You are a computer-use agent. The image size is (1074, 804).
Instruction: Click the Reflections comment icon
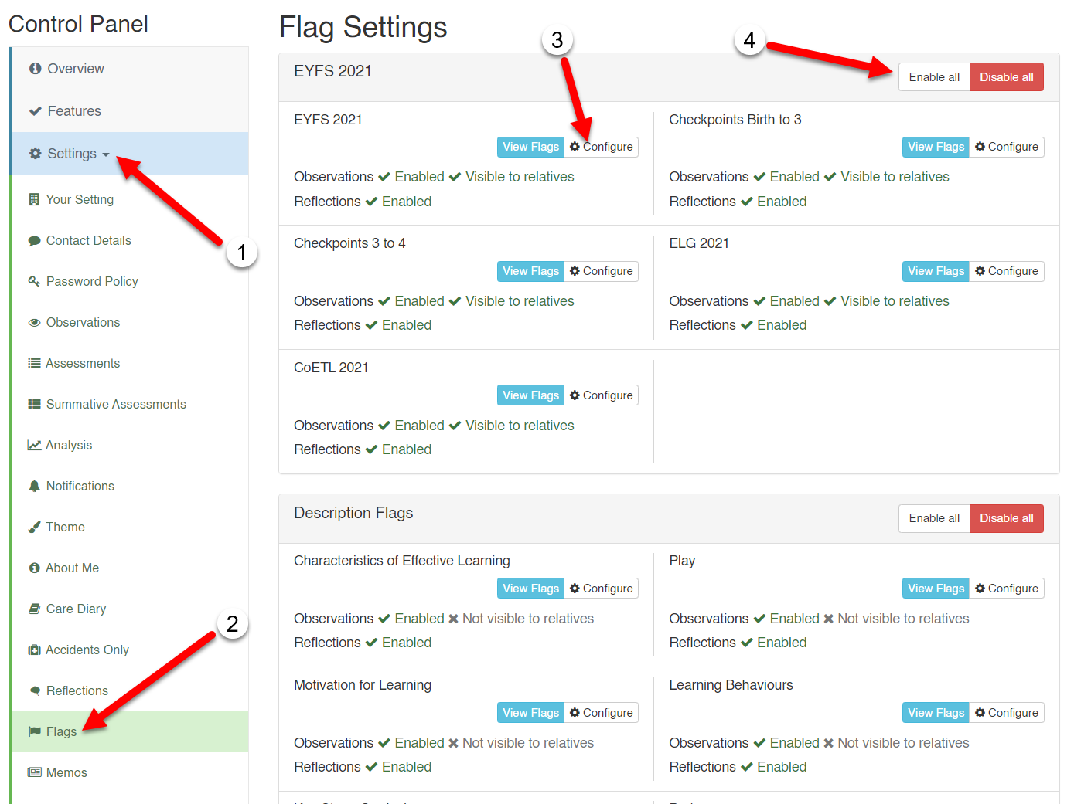click(x=35, y=690)
